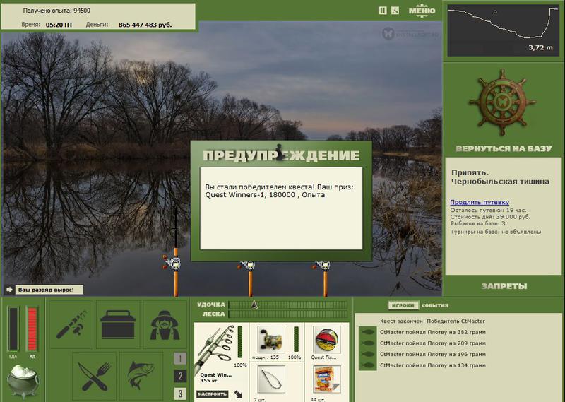This screenshot has width=565, height=402.
Task: Click Осталось путевки: 19 час. line
Action: (488, 211)
